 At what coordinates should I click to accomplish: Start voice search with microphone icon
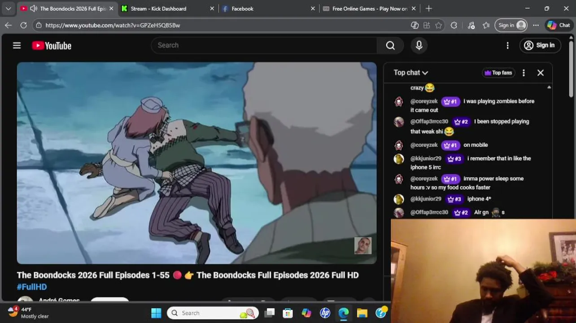click(x=419, y=45)
